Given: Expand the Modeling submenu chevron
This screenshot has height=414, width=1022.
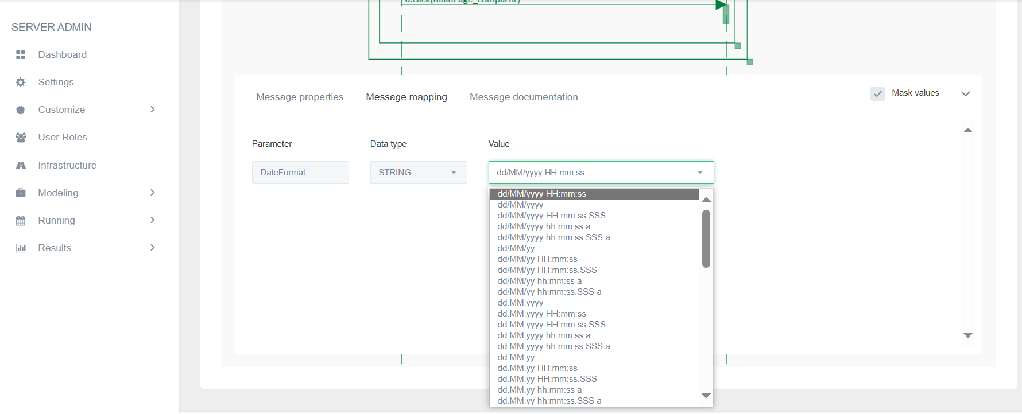Looking at the screenshot, I should click(x=152, y=193).
